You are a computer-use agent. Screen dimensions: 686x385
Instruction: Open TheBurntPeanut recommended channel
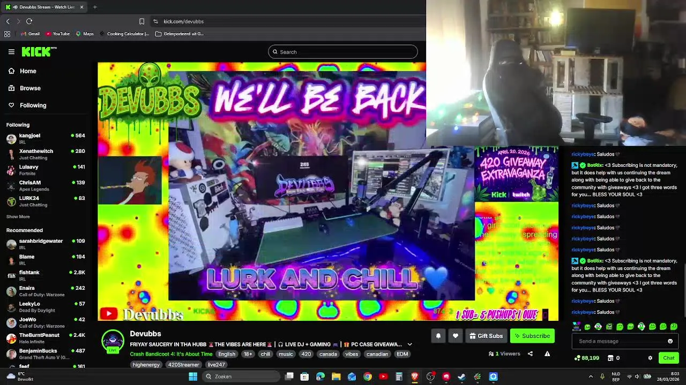pos(46,338)
